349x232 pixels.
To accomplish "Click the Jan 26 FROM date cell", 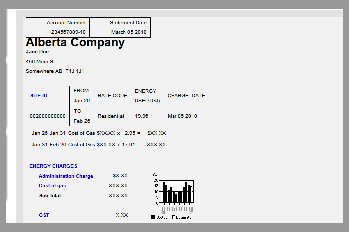I will tap(82, 101).
